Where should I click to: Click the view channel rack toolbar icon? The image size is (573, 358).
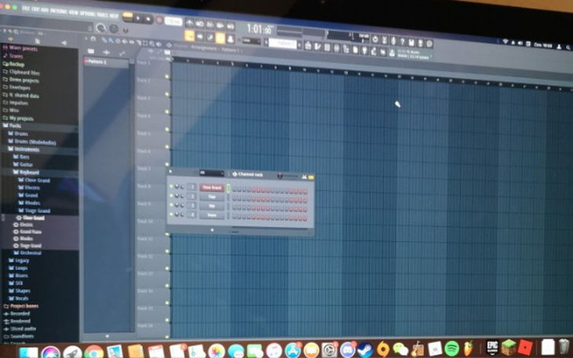(327, 48)
